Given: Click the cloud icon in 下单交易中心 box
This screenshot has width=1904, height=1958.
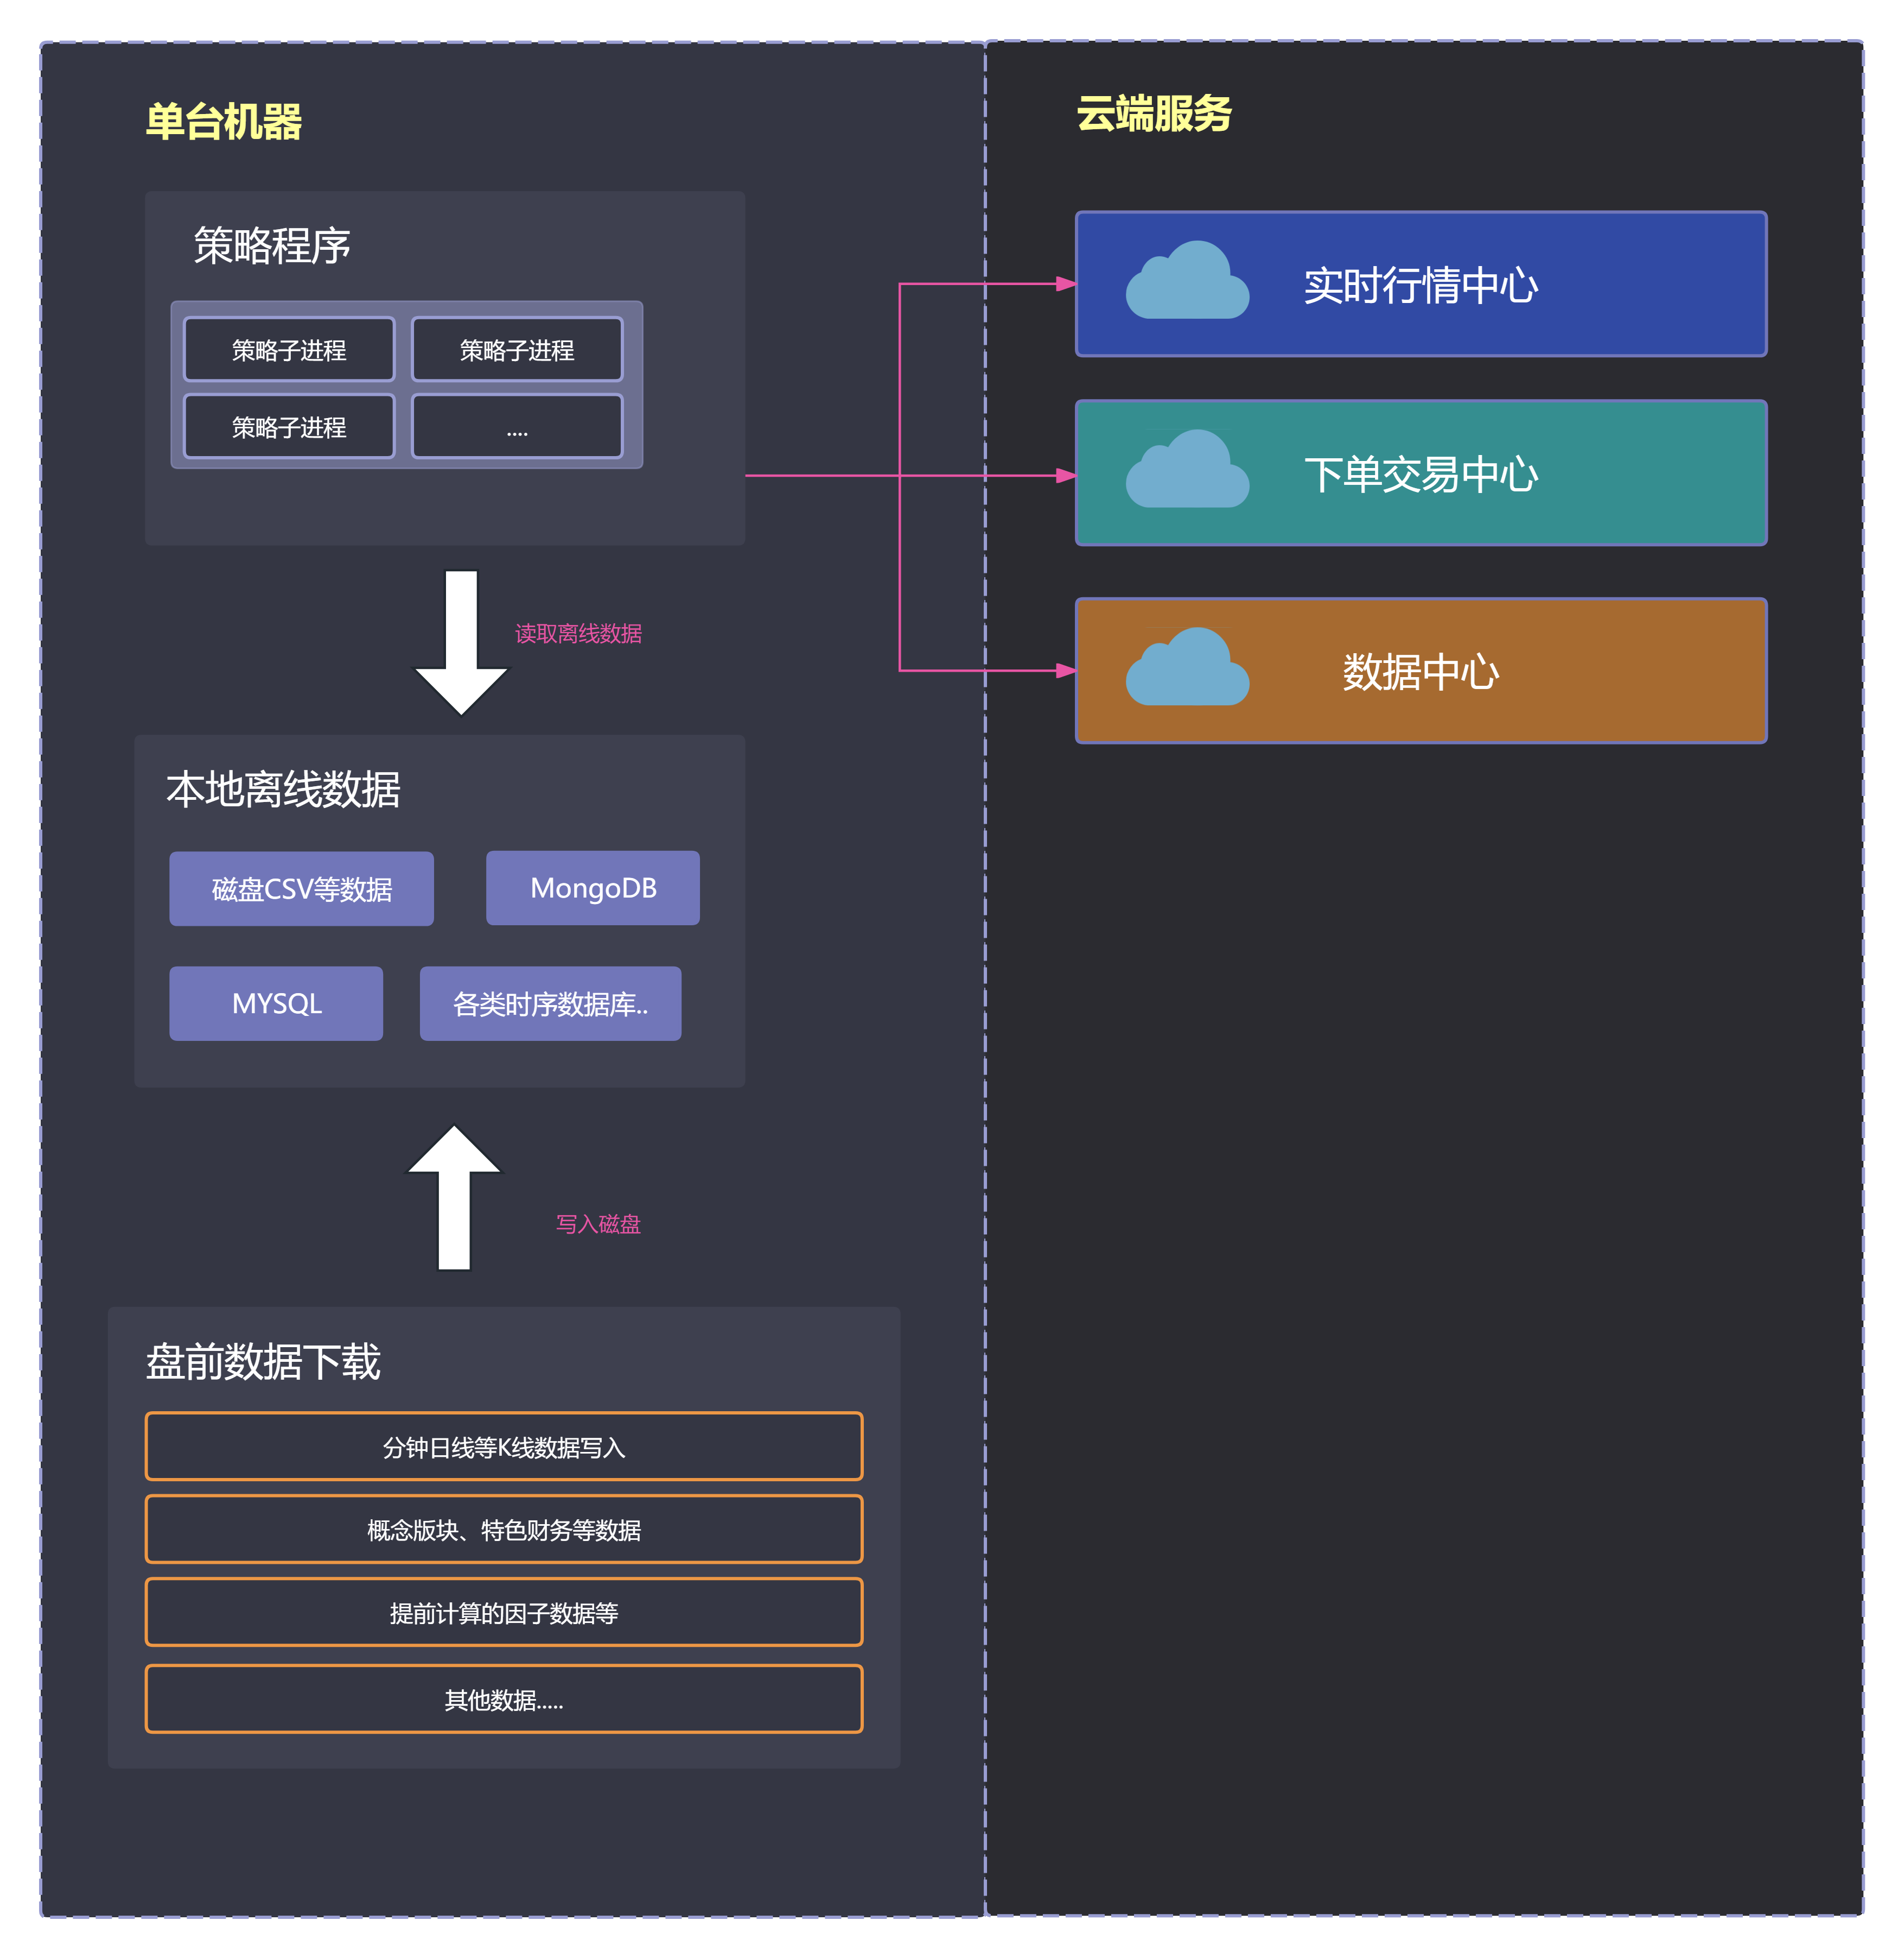Looking at the screenshot, I should pyautogui.click(x=1187, y=471).
